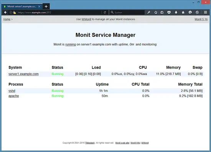Click the CPU Total column header
Viewport: 211px width, 152px height.
pos(140,84)
